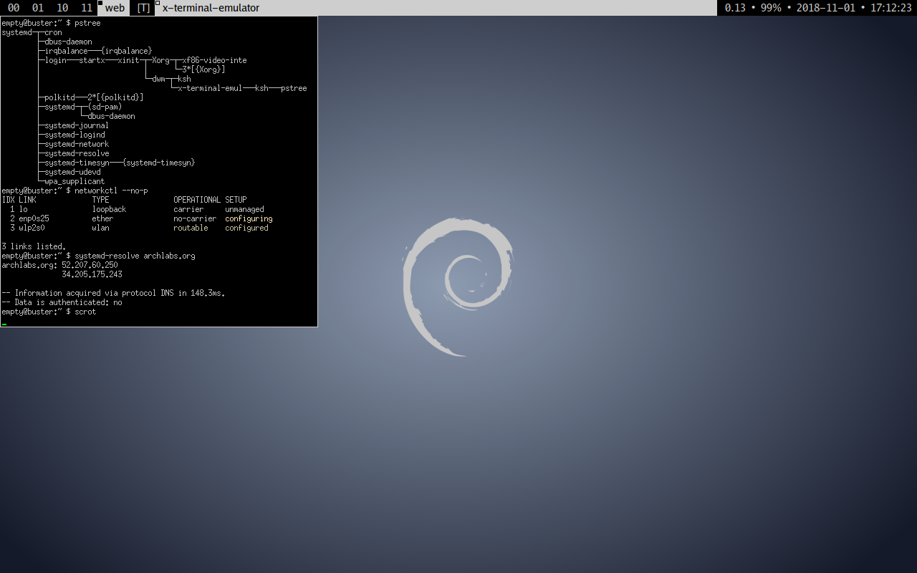Click the systemd-journal tree entry
This screenshot has width=917, height=573.
click(x=77, y=125)
